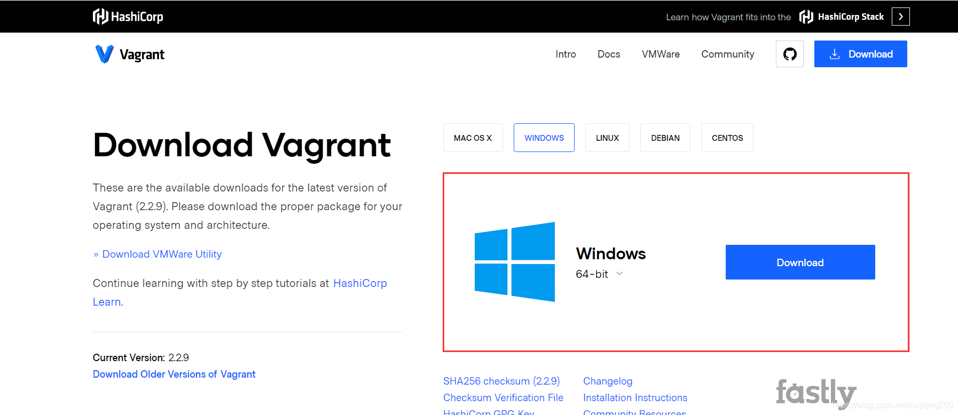Select the WINDOWS tab

coord(544,138)
